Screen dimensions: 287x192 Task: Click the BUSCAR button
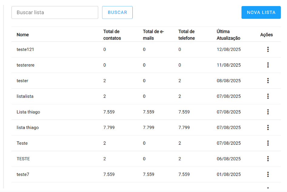(117, 12)
